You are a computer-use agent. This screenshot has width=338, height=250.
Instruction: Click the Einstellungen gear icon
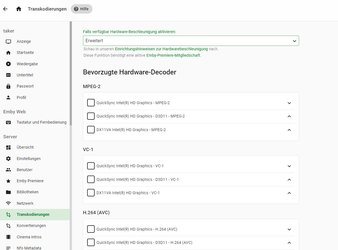[x=8, y=159]
